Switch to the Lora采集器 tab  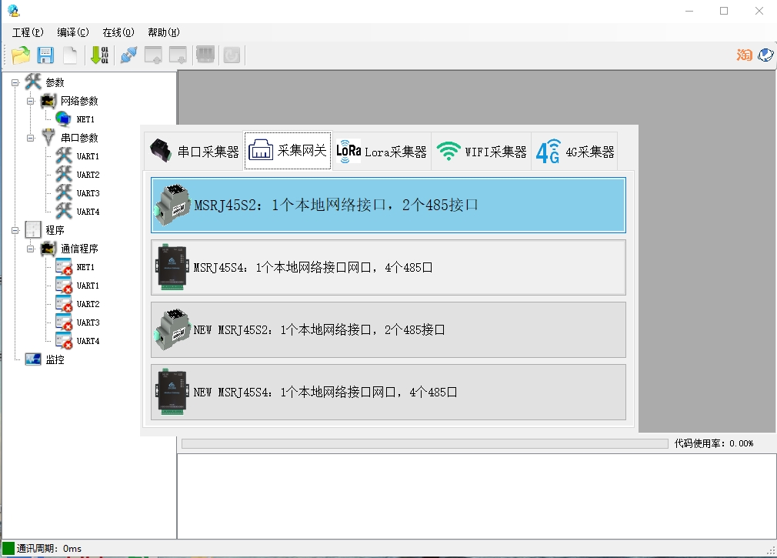tap(382, 151)
